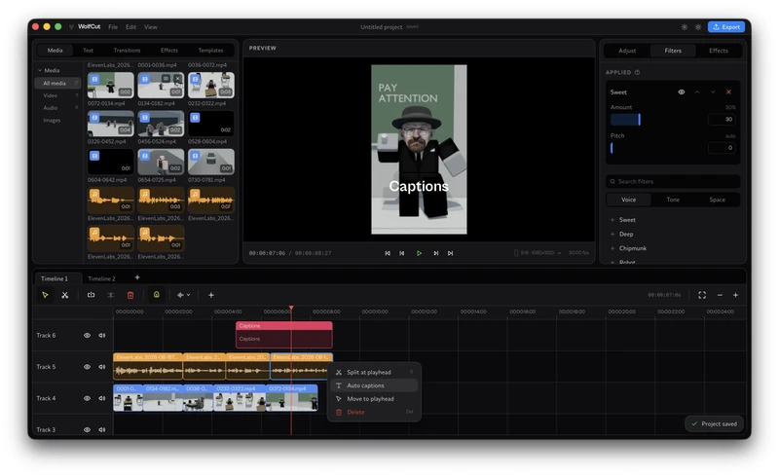This screenshot has width=779, height=476.
Task: Switch to Timeline 2 tab
Action: point(102,278)
